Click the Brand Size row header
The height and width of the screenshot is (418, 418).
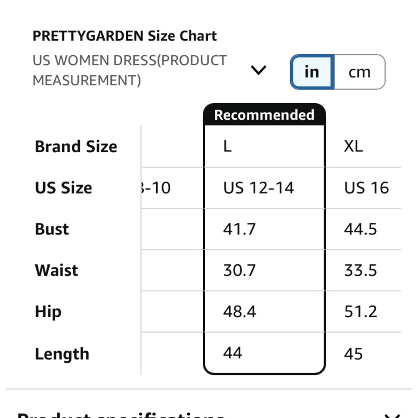click(x=76, y=147)
